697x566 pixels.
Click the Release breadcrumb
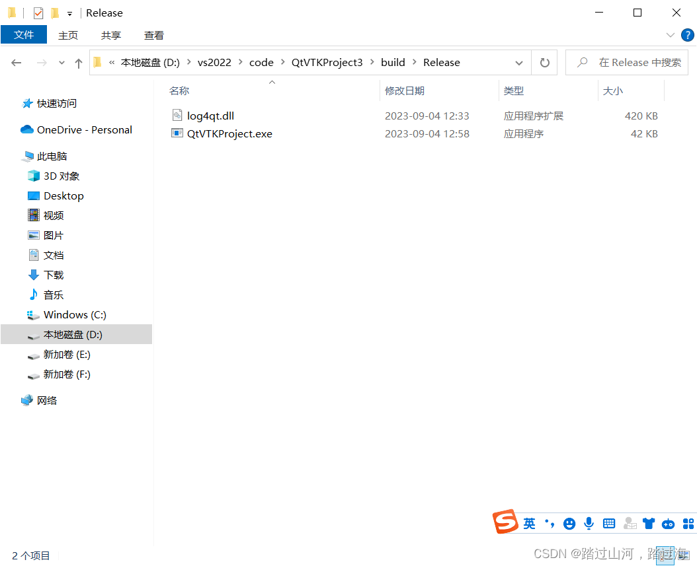pyautogui.click(x=441, y=63)
